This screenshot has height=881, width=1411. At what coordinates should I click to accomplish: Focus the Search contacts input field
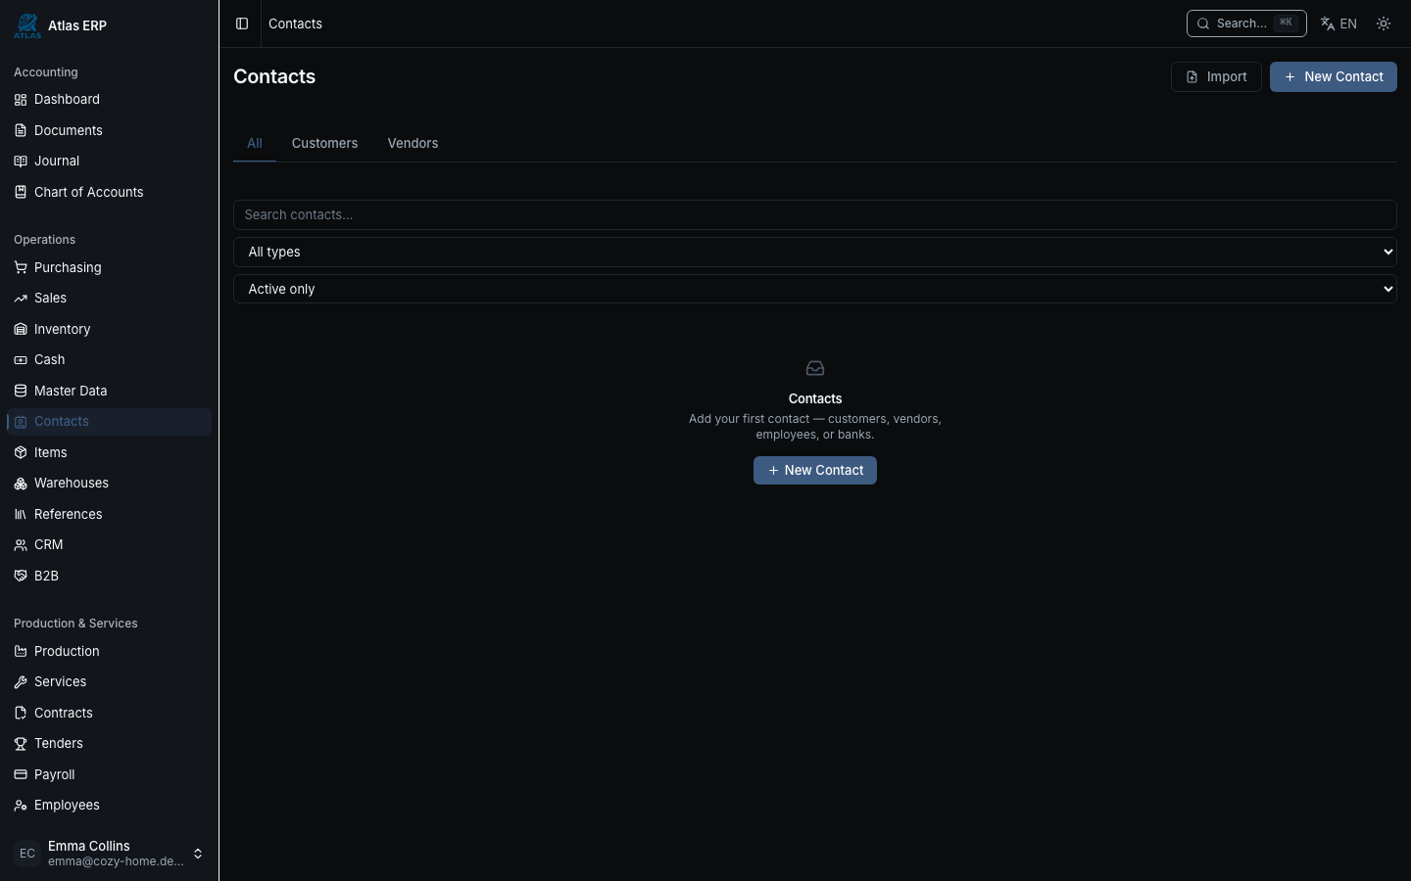[x=815, y=214]
